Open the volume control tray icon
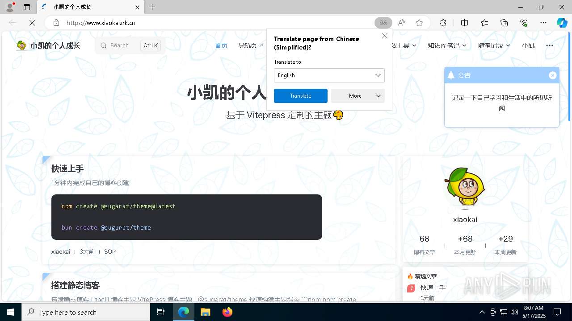Viewport: 572px width, 321px height. [x=514, y=312]
